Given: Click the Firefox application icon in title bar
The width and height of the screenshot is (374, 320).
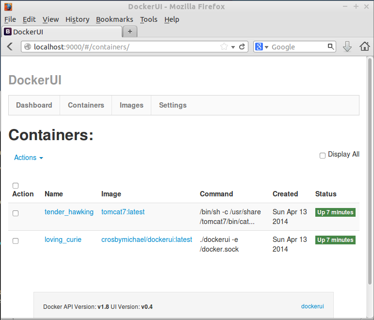Looking at the screenshot, I should pos(8,7).
